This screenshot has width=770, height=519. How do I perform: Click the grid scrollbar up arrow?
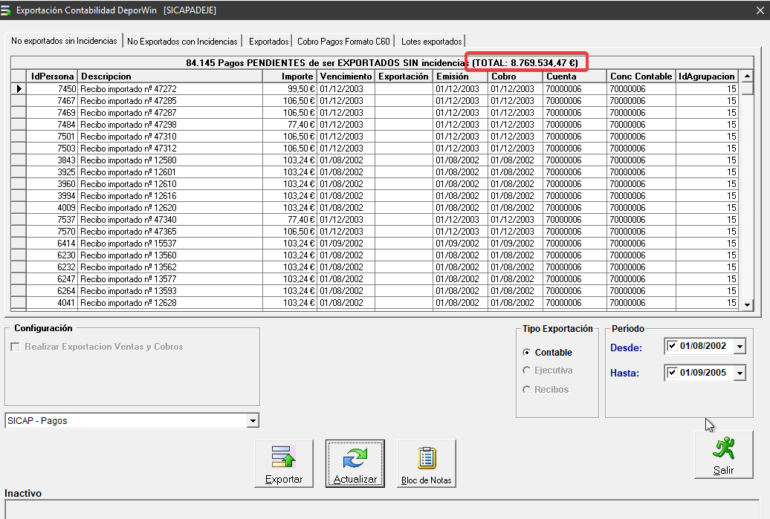pyautogui.click(x=747, y=76)
